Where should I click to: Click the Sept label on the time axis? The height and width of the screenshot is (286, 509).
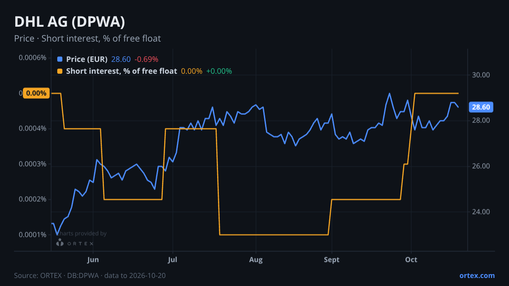(332, 260)
